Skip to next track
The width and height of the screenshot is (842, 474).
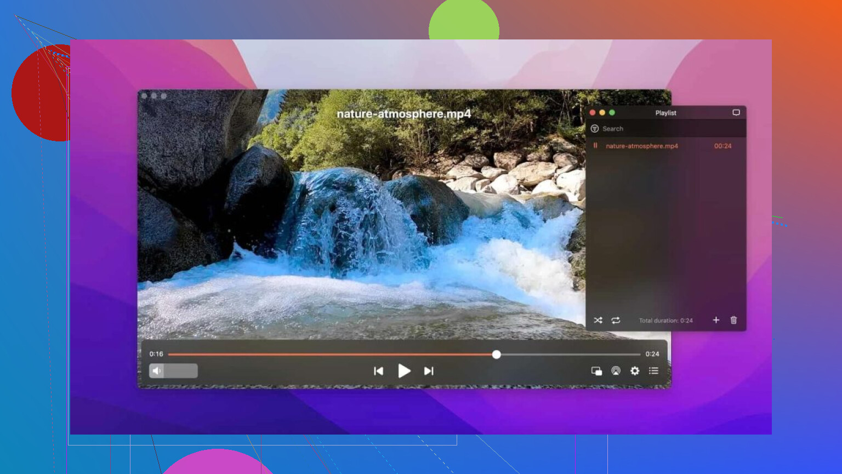(429, 371)
